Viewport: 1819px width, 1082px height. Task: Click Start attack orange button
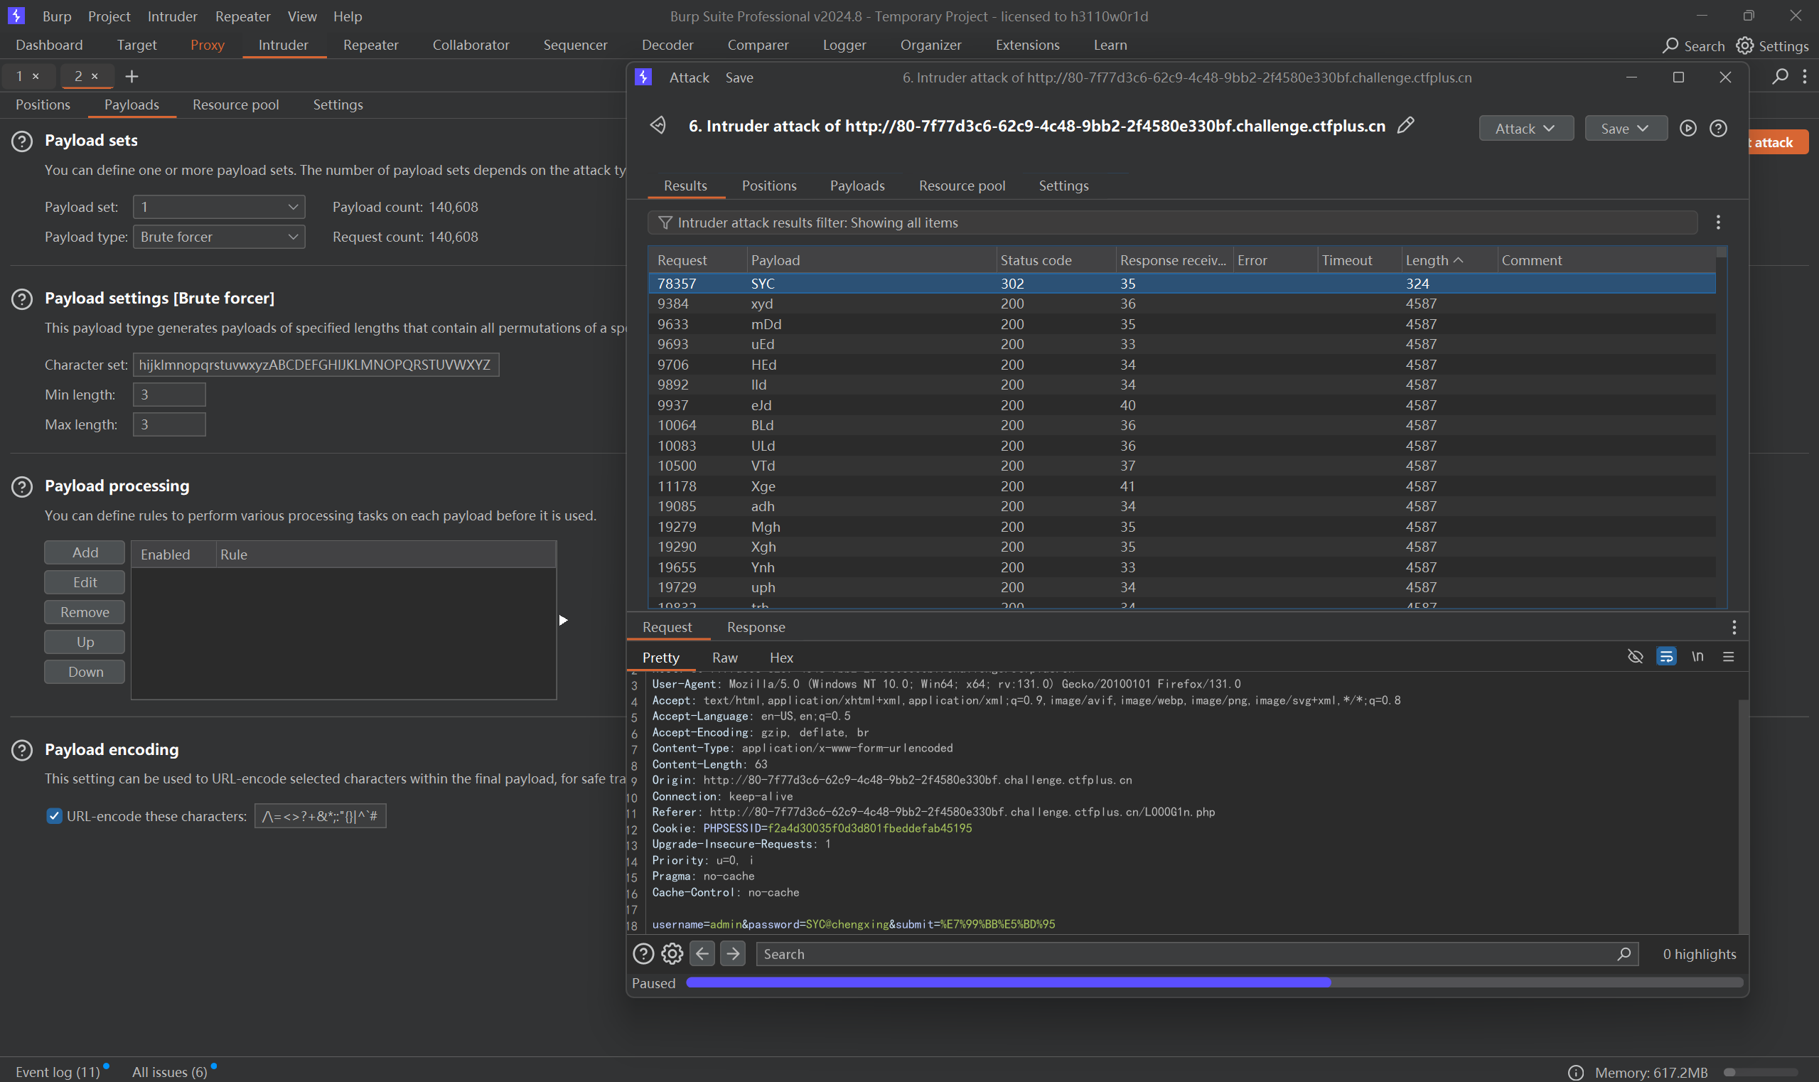pos(1778,142)
